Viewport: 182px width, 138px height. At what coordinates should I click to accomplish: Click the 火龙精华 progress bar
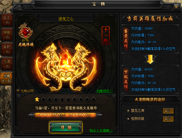65,115
